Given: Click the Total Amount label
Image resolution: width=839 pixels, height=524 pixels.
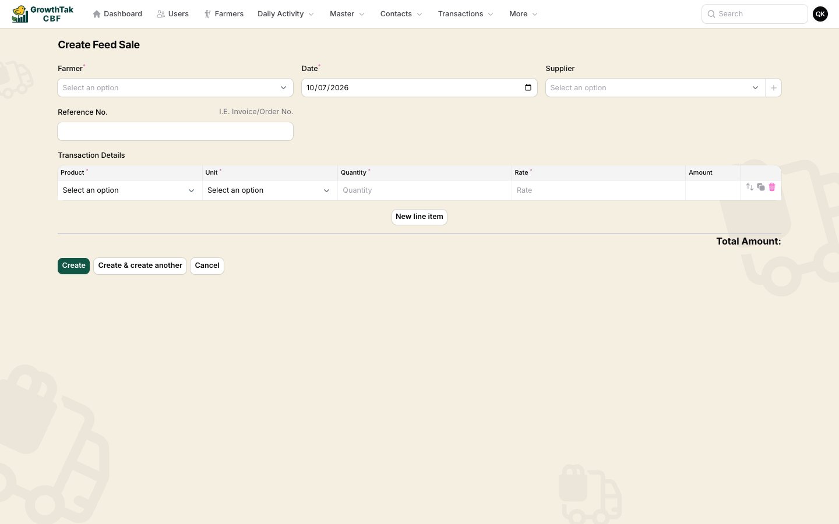Looking at the screenshot, I should pyautogui.click(x=749, y=242).
